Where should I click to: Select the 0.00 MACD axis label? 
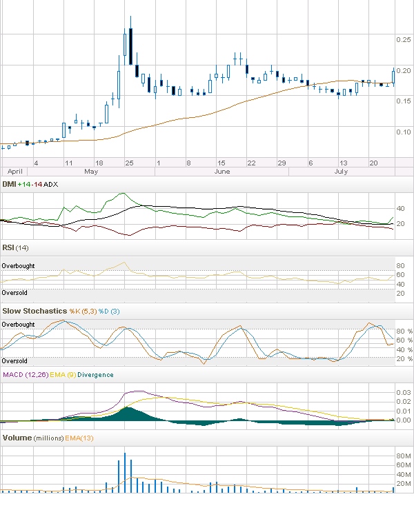point(404,420)
